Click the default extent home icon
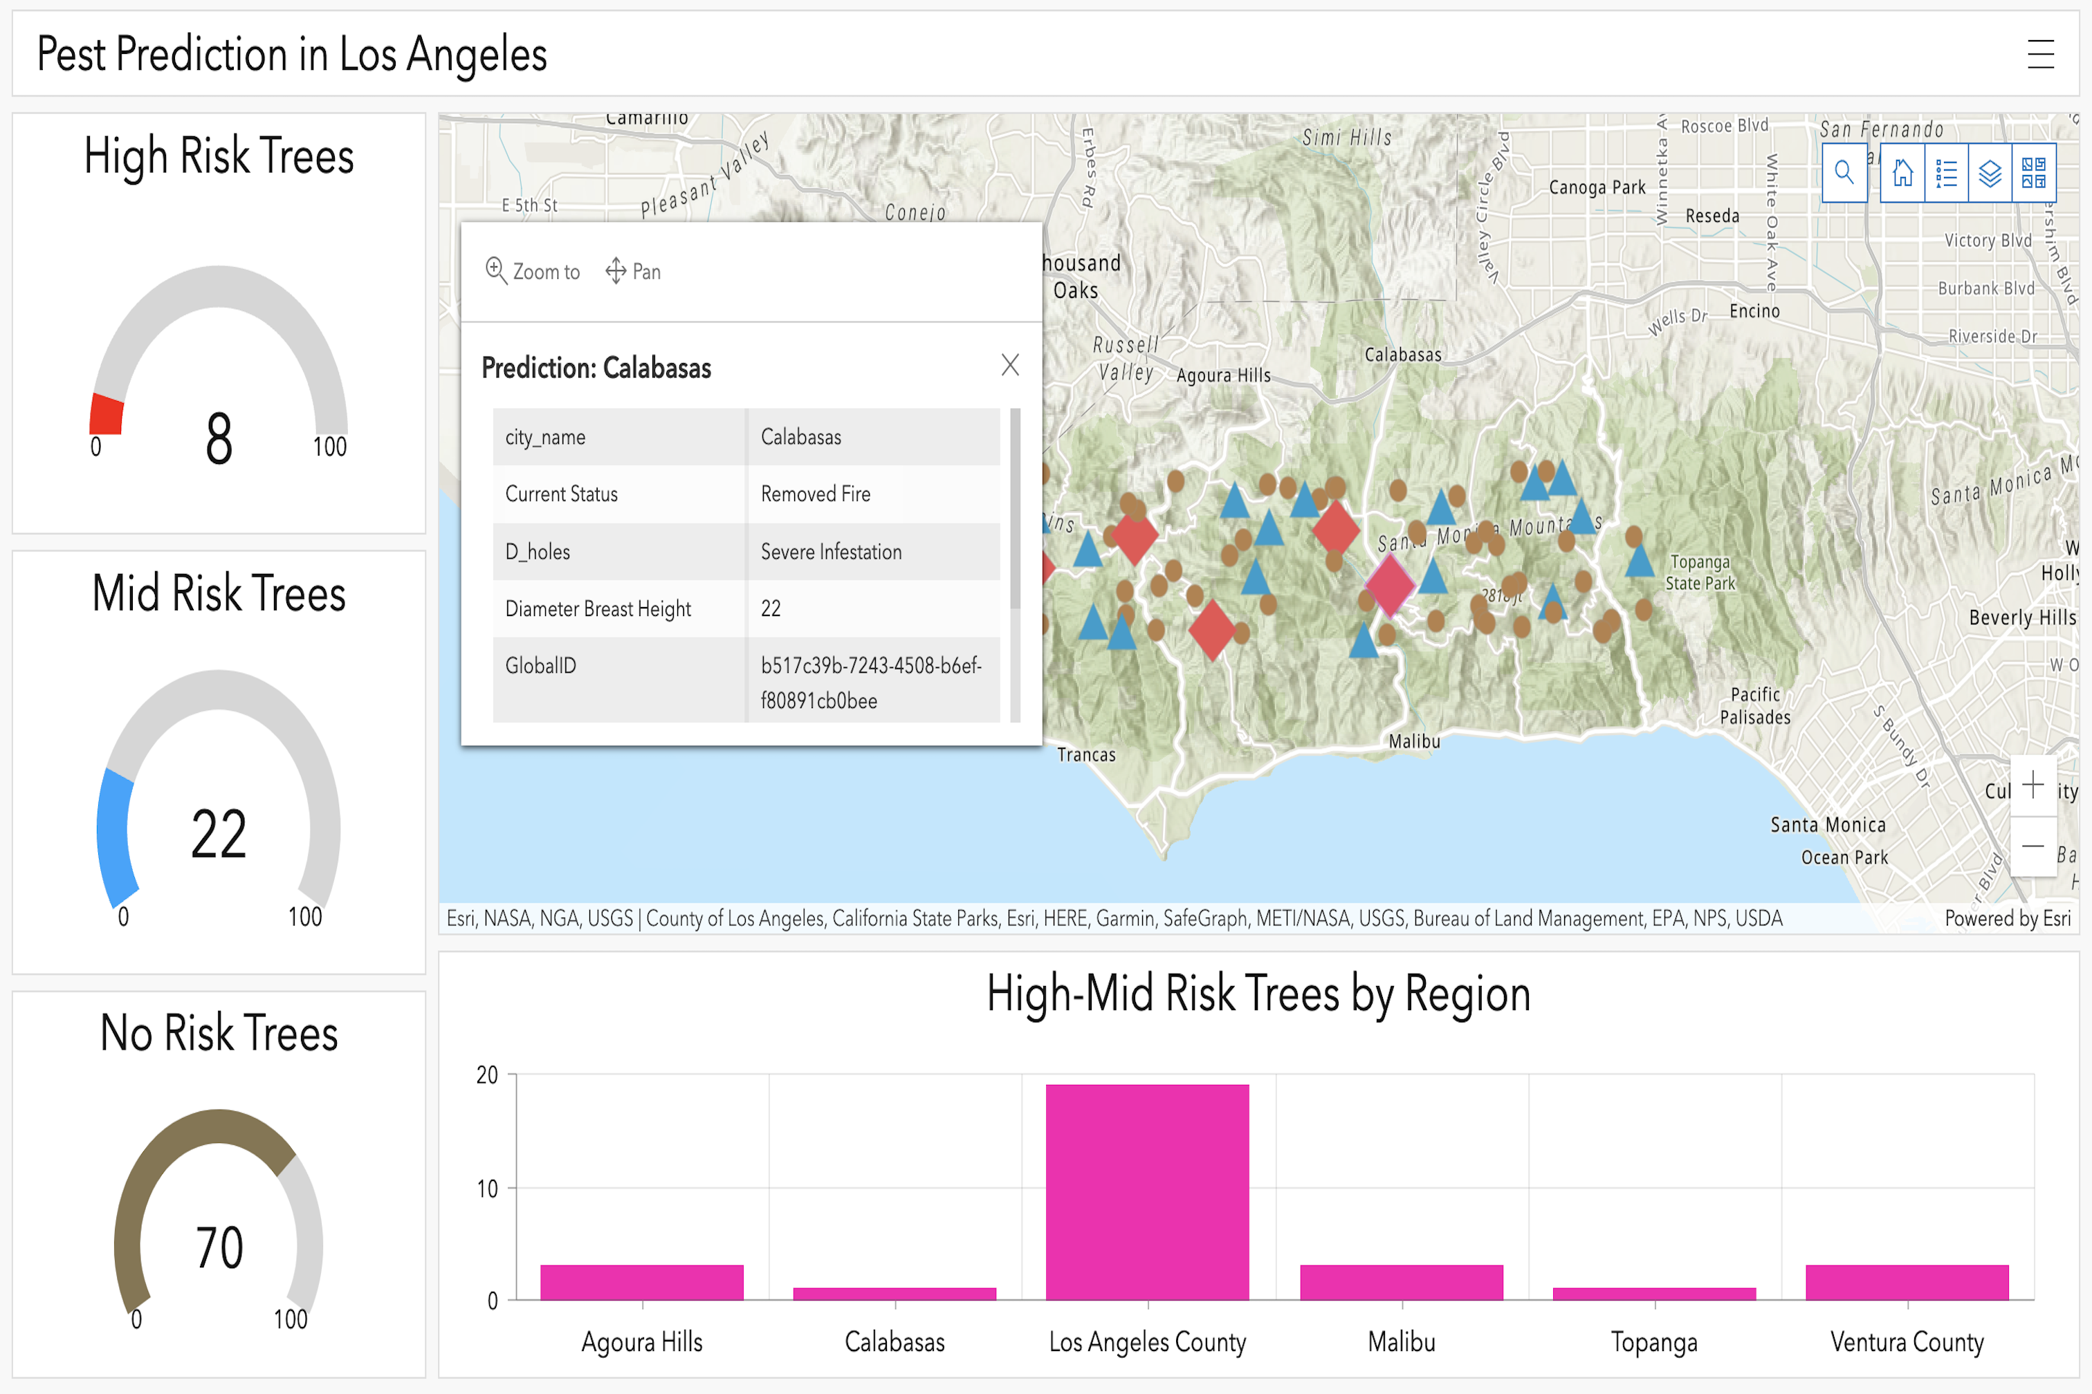2092x1394 pixels. click(1902, 172)
